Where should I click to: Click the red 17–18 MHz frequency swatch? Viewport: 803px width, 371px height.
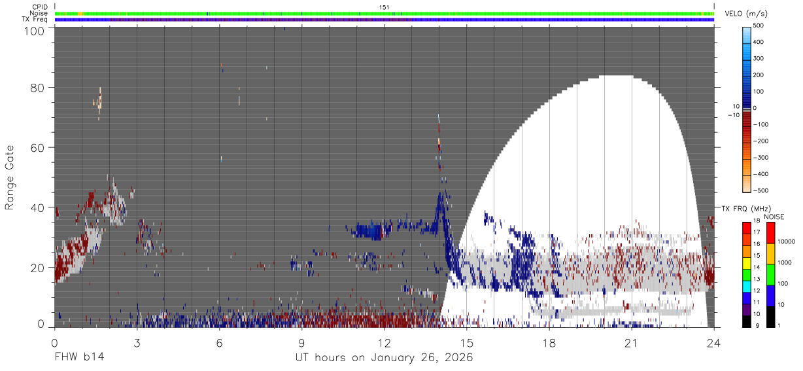pyautogui.click(x=747, y=227)
